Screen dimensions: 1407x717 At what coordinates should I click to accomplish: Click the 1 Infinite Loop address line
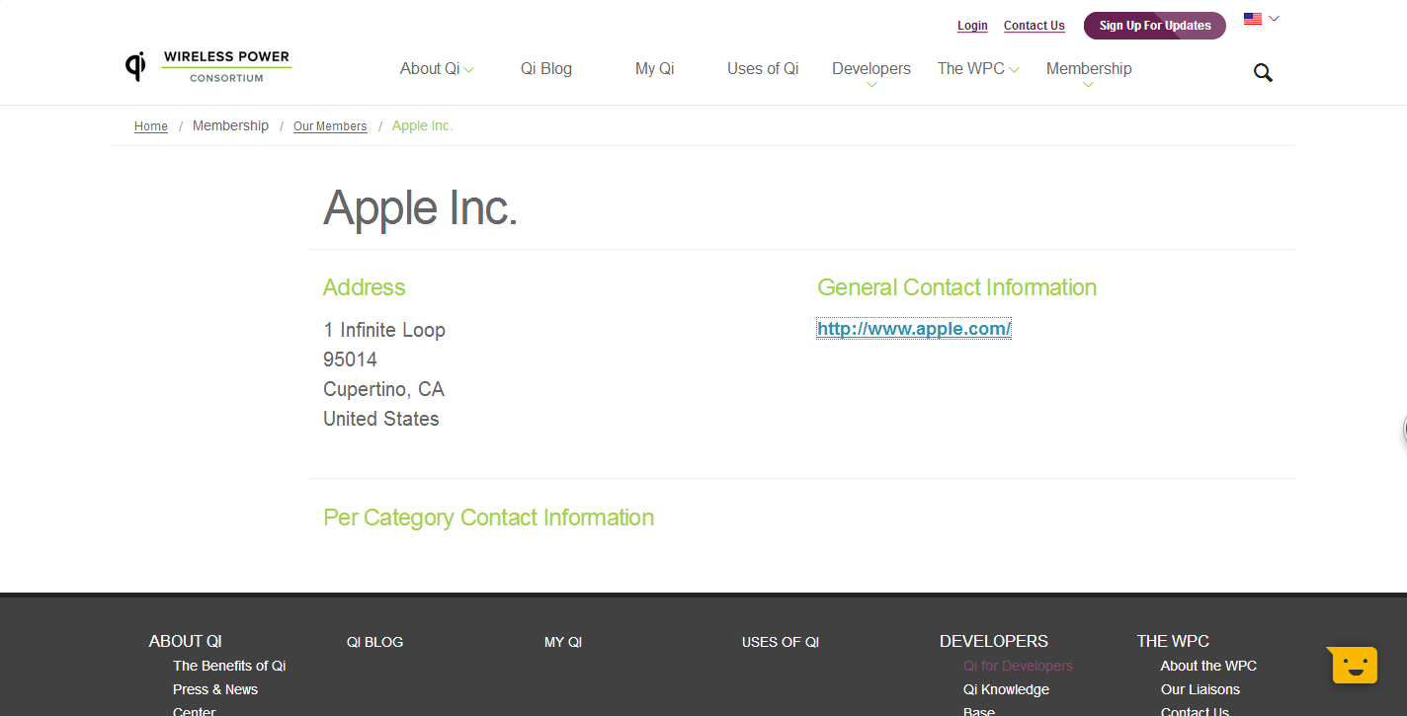click(384, 330)
